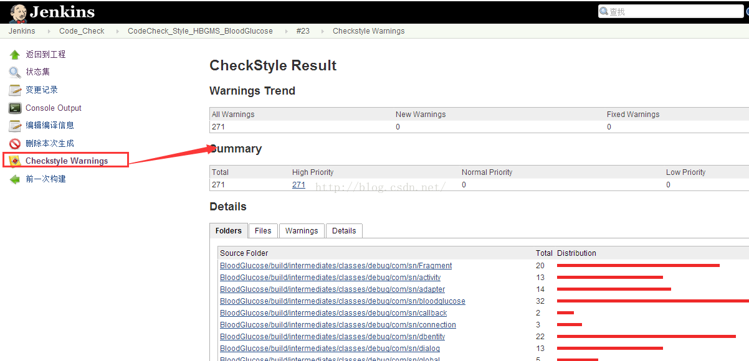This screenshot has width=749, height=361.
Task: Open the 返回到工程 sidebar link
Action: 45,55
